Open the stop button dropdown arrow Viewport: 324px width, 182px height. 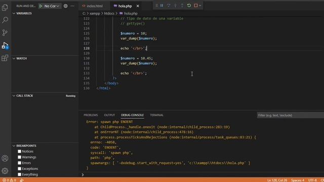[200, 6]
